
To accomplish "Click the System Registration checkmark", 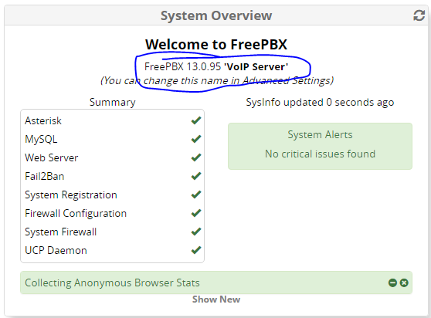I will tap(196, 195).
